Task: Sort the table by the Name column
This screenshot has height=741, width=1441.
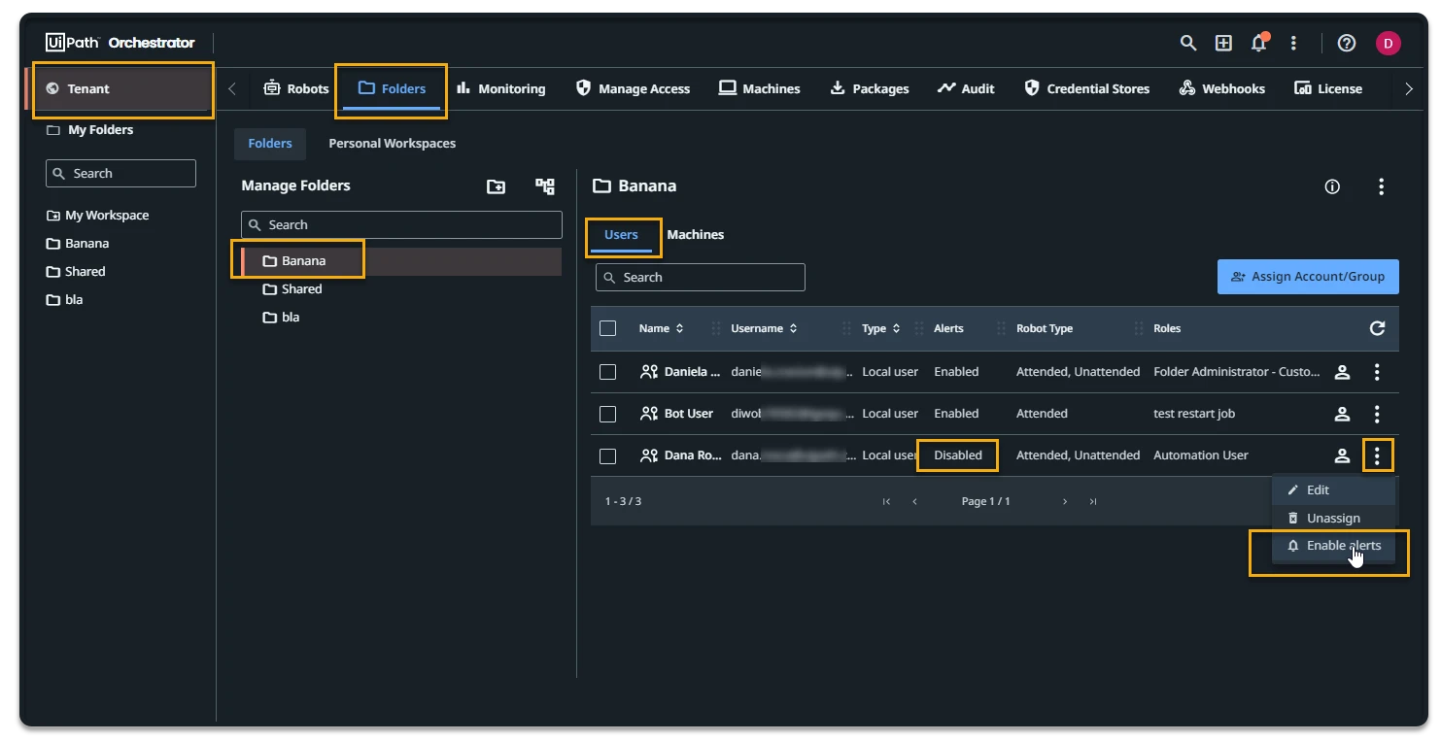Action: point(661,328)
